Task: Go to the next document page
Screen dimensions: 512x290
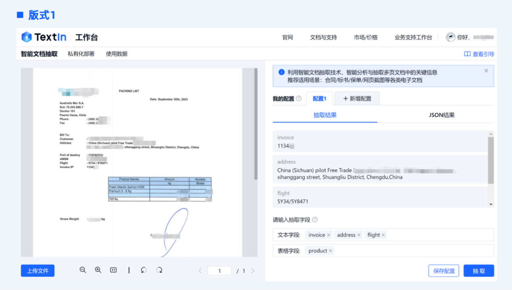Action: point(253,271)
